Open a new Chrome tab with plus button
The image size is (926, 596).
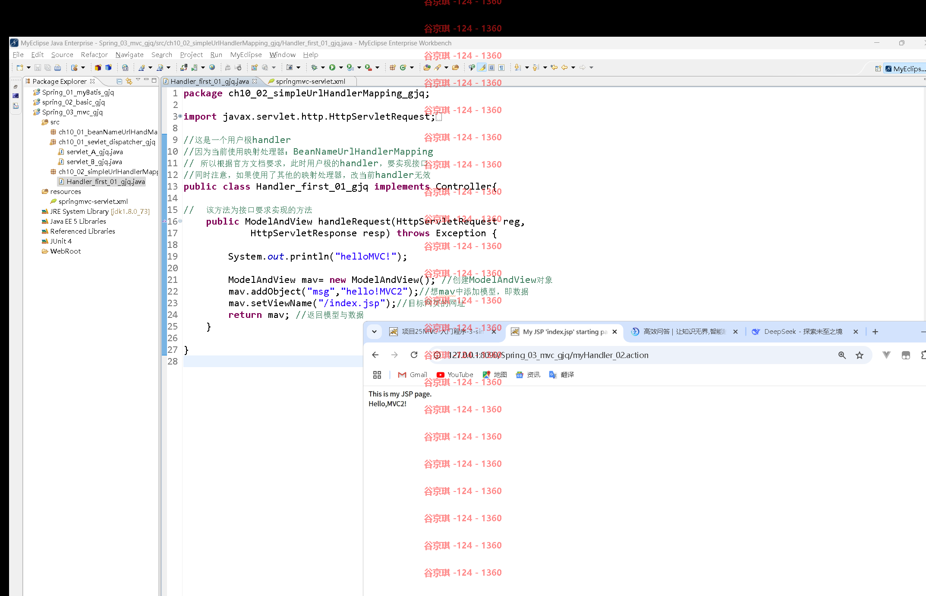(875, 332)
